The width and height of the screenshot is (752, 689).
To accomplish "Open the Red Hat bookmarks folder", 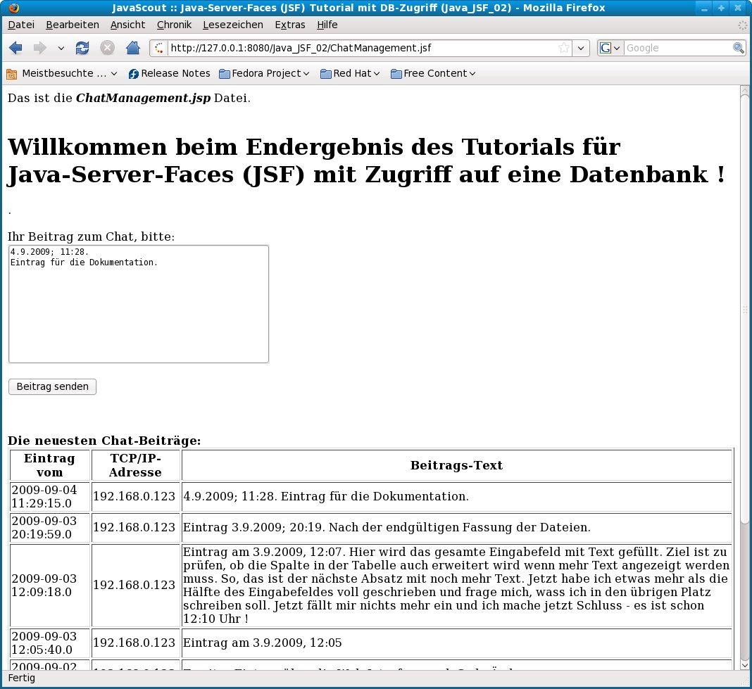I will click(350, 73).
